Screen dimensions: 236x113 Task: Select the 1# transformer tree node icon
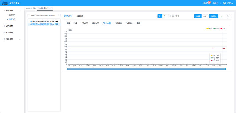pos(31,21)
